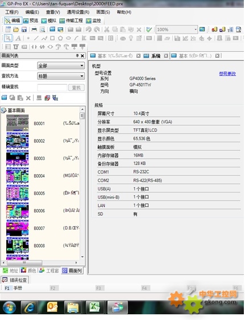Open 传输工程 transfer project

click(x=71, y=20)
